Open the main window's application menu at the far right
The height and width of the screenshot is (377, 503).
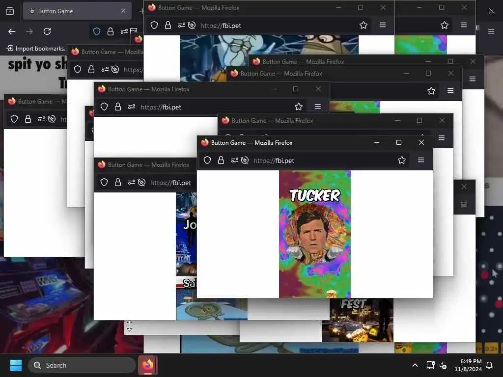tap(491, 31)
